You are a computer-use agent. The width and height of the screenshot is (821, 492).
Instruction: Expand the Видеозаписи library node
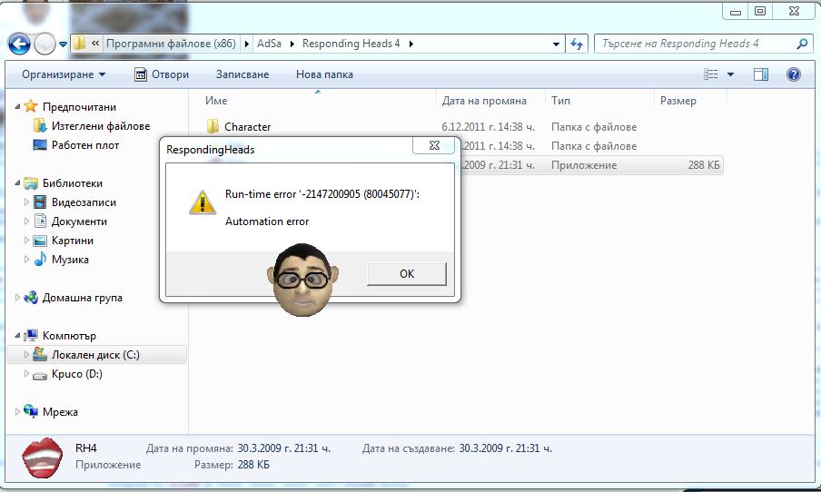point(26,202)
